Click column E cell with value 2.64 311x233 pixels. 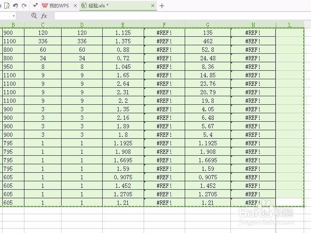tap(123, 84)
